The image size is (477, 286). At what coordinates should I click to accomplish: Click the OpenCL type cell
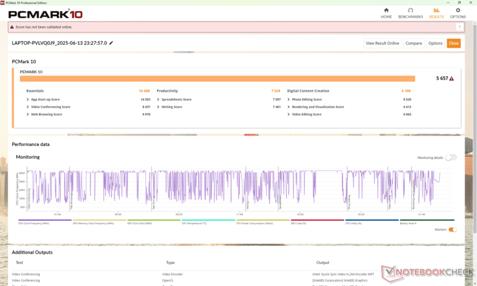167,281
